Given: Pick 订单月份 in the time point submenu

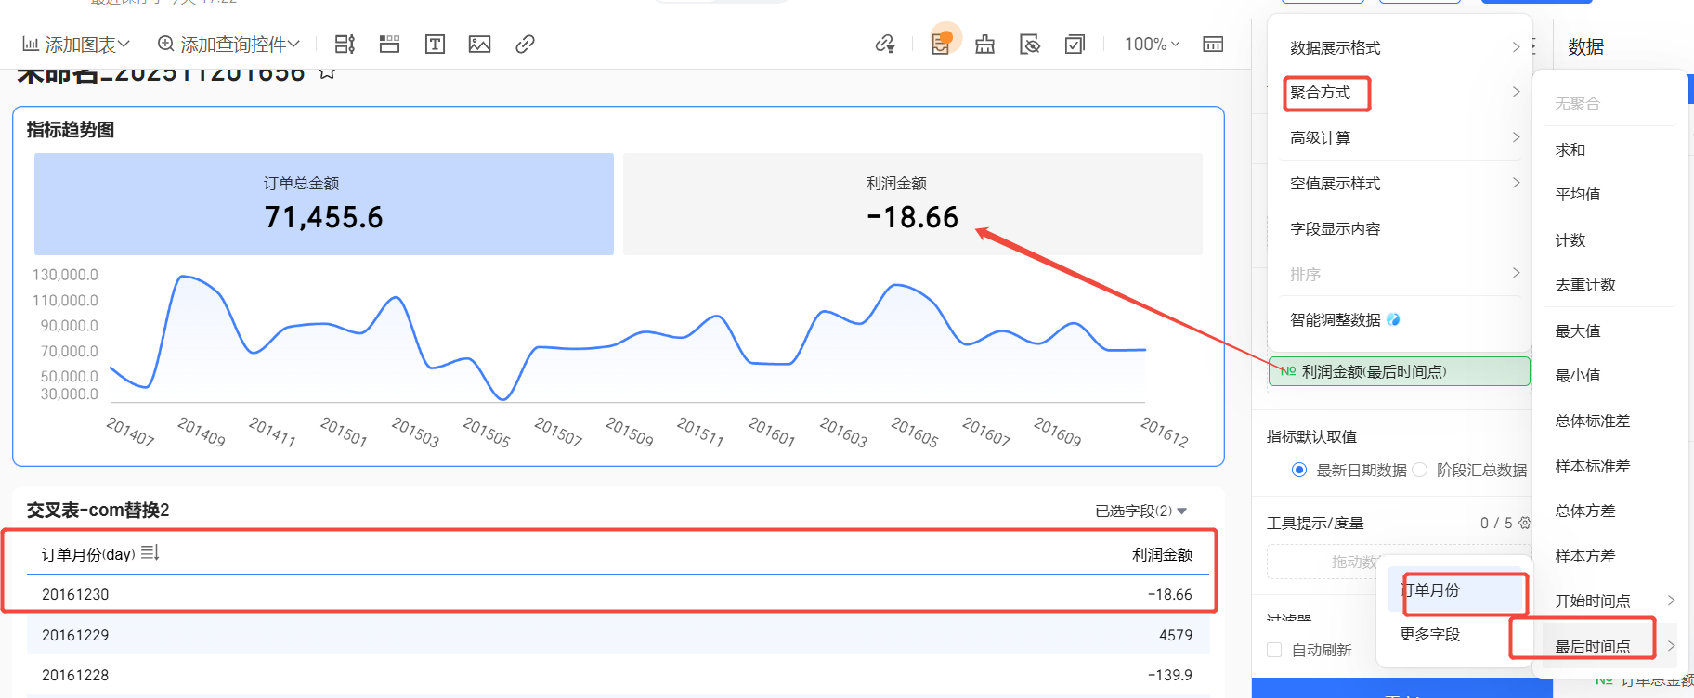Looking at the screenshot, I should click(x=1430, y=590).
